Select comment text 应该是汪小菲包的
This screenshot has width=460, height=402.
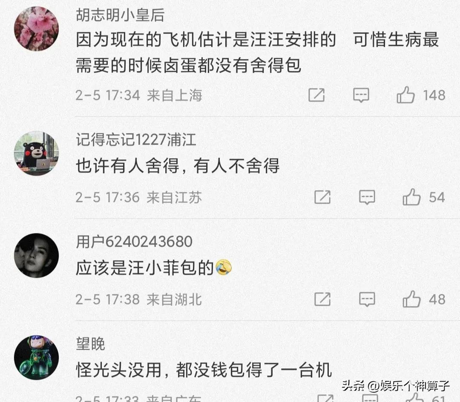point(144,268)
